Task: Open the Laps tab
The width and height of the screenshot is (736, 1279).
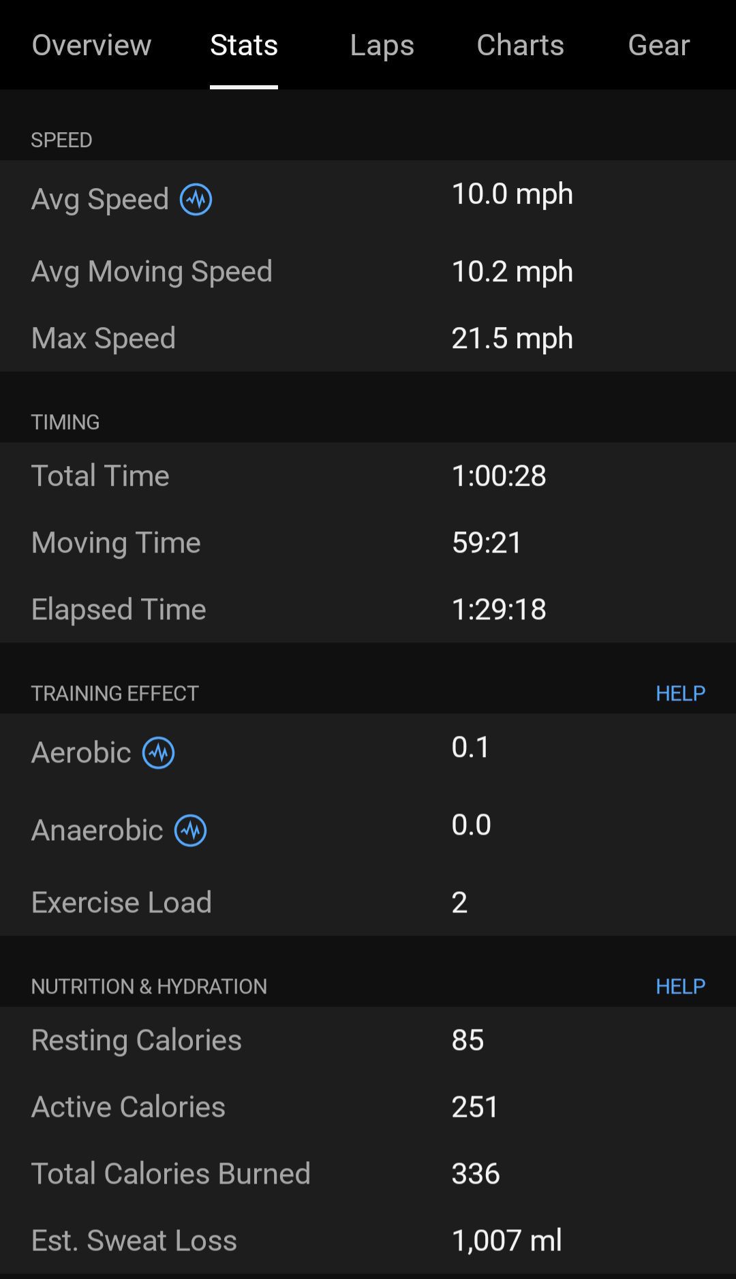Action: point(382,45)
